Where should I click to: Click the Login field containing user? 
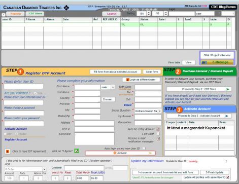point(205,14)
